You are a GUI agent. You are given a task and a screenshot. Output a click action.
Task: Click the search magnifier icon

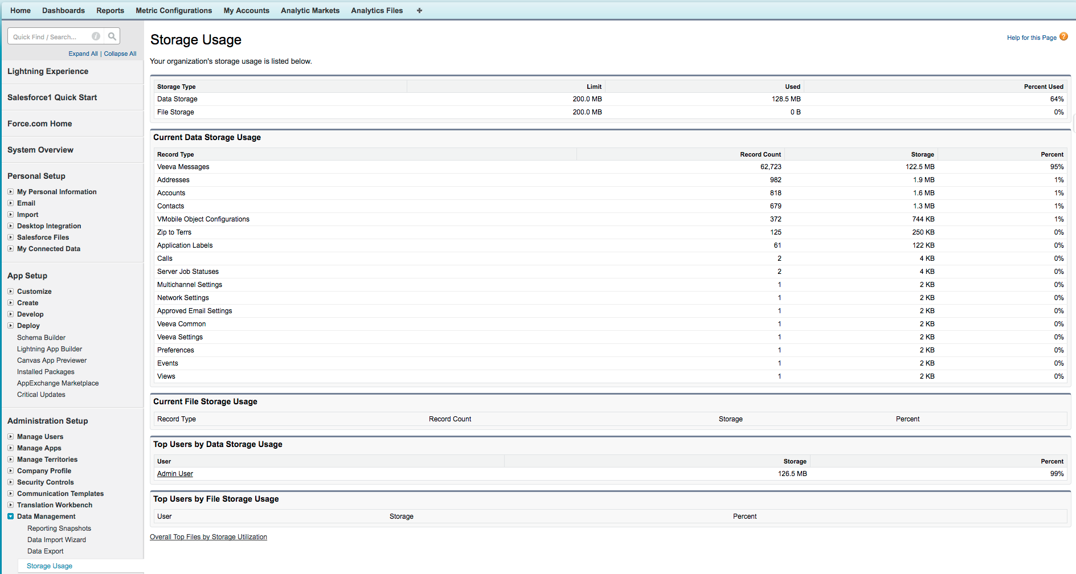coord(112,36)
